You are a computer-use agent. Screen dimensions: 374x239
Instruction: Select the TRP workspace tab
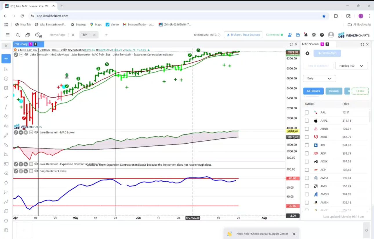pos(84,35)
